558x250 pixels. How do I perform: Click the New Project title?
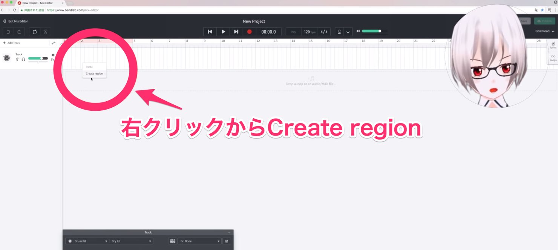(254, 21)
